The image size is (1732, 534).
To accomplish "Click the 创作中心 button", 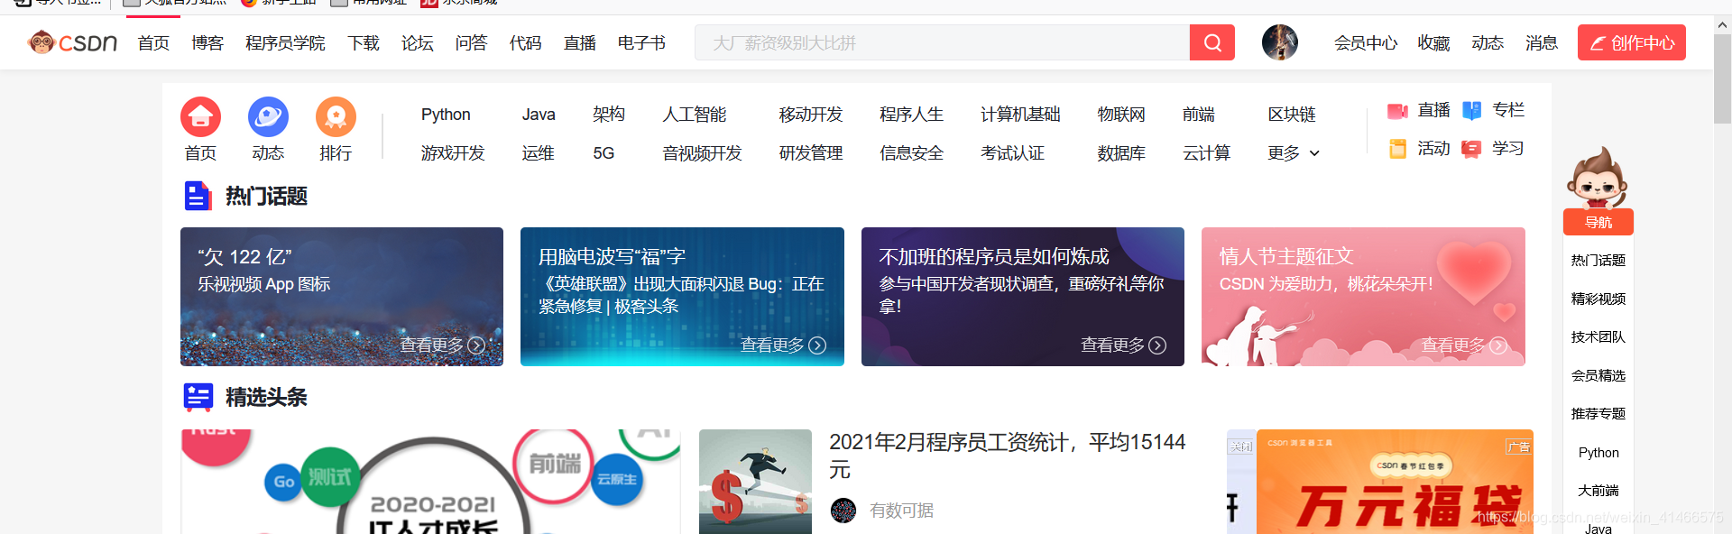I will click(1631, 42).
